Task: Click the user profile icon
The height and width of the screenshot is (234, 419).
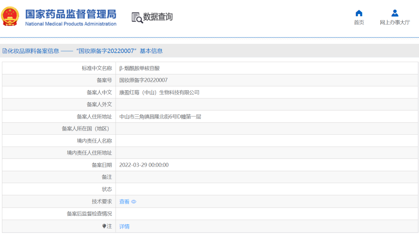Action: [395, 13]
